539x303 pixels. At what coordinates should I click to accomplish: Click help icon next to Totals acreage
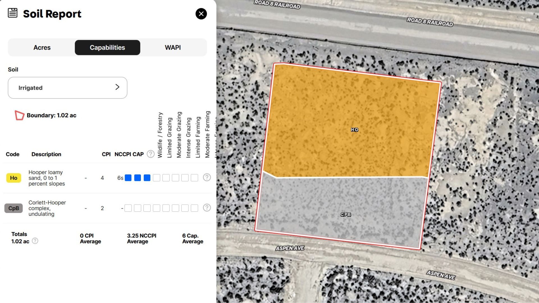tap(35, 241)
